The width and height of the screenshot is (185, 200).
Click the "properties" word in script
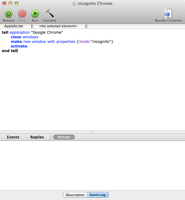click(x=66, y=42)
